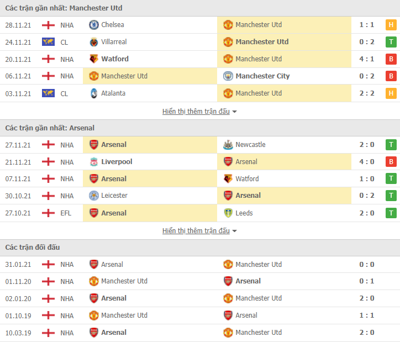Click Champions League flag icon for 24.11.21

pos(48,42)
